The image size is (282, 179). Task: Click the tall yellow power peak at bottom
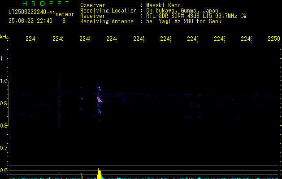tap(99, 174)
